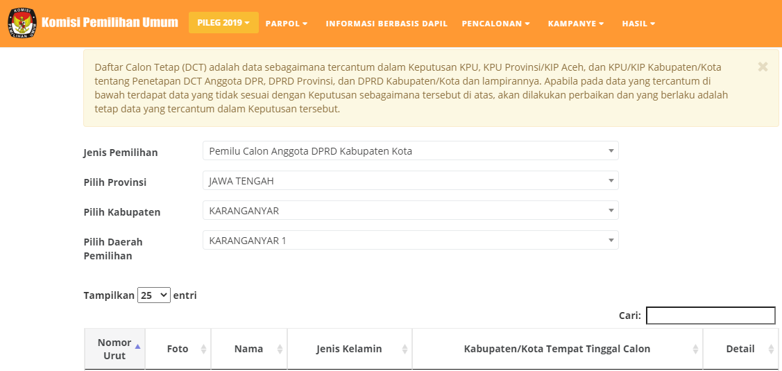Open the Jenis Pemilihan dropdown
This screenshot has width=782, height=371.
410,151
